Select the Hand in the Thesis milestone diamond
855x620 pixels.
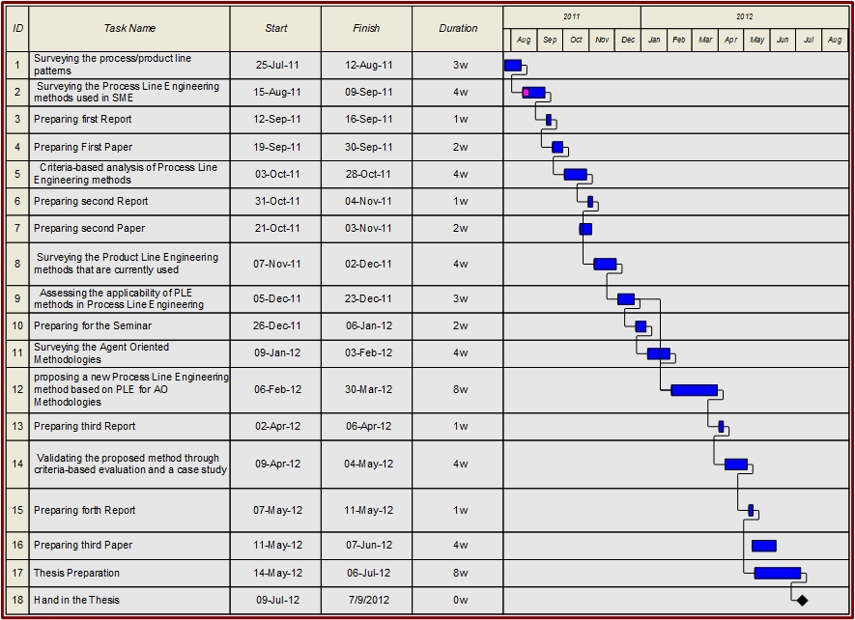[802, 600]
